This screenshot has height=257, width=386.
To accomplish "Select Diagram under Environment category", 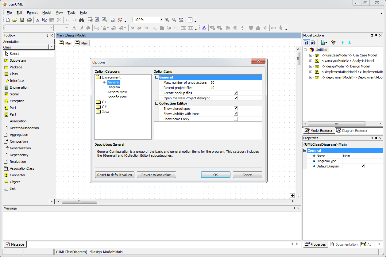I will 114,87.
